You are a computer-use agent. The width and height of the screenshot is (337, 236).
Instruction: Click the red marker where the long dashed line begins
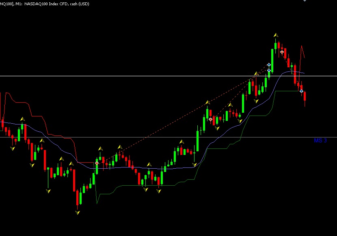[x=97, y=163]
